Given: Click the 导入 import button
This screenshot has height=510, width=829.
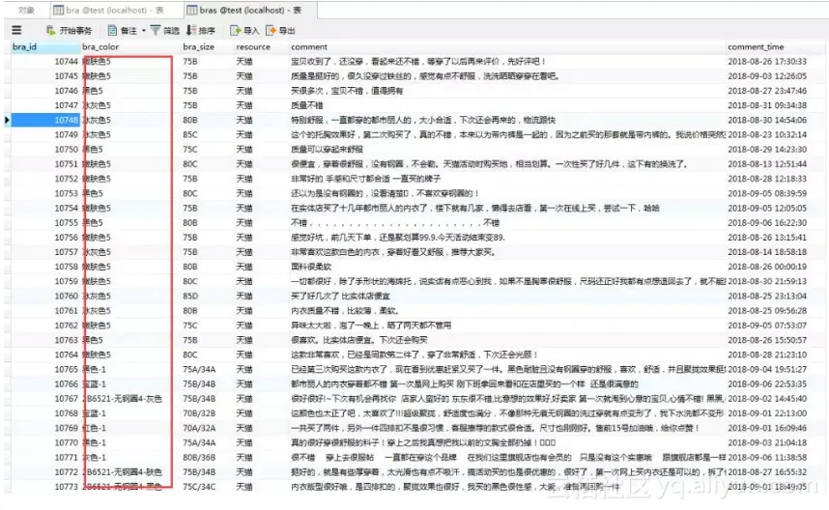Looking at the screenshot, I should coord(244,31).
